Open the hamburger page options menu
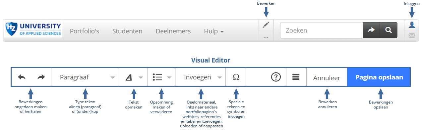This screenshot has width=422, height=130. tap(296, 77)
